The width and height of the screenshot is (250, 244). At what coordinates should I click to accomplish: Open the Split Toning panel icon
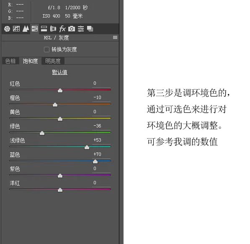[x=44, y=29]
